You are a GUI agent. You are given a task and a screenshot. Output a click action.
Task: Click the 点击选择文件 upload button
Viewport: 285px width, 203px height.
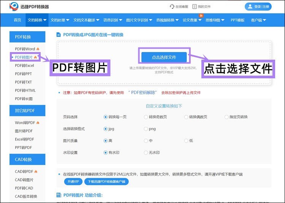coord(164,57)
